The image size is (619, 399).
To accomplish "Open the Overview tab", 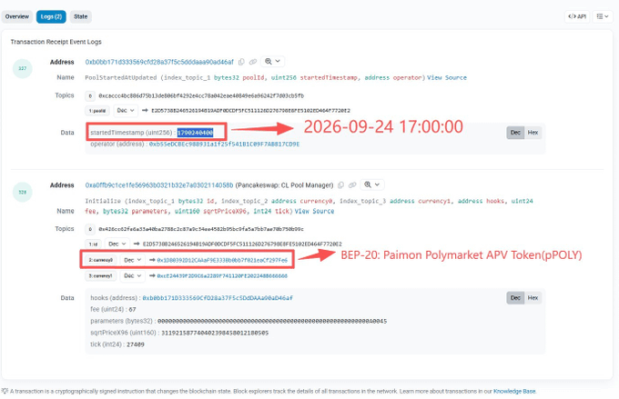I will (17, 16).
